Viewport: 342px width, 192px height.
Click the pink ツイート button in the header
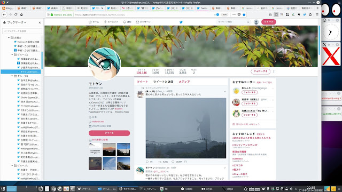click(x=268, y=22)
